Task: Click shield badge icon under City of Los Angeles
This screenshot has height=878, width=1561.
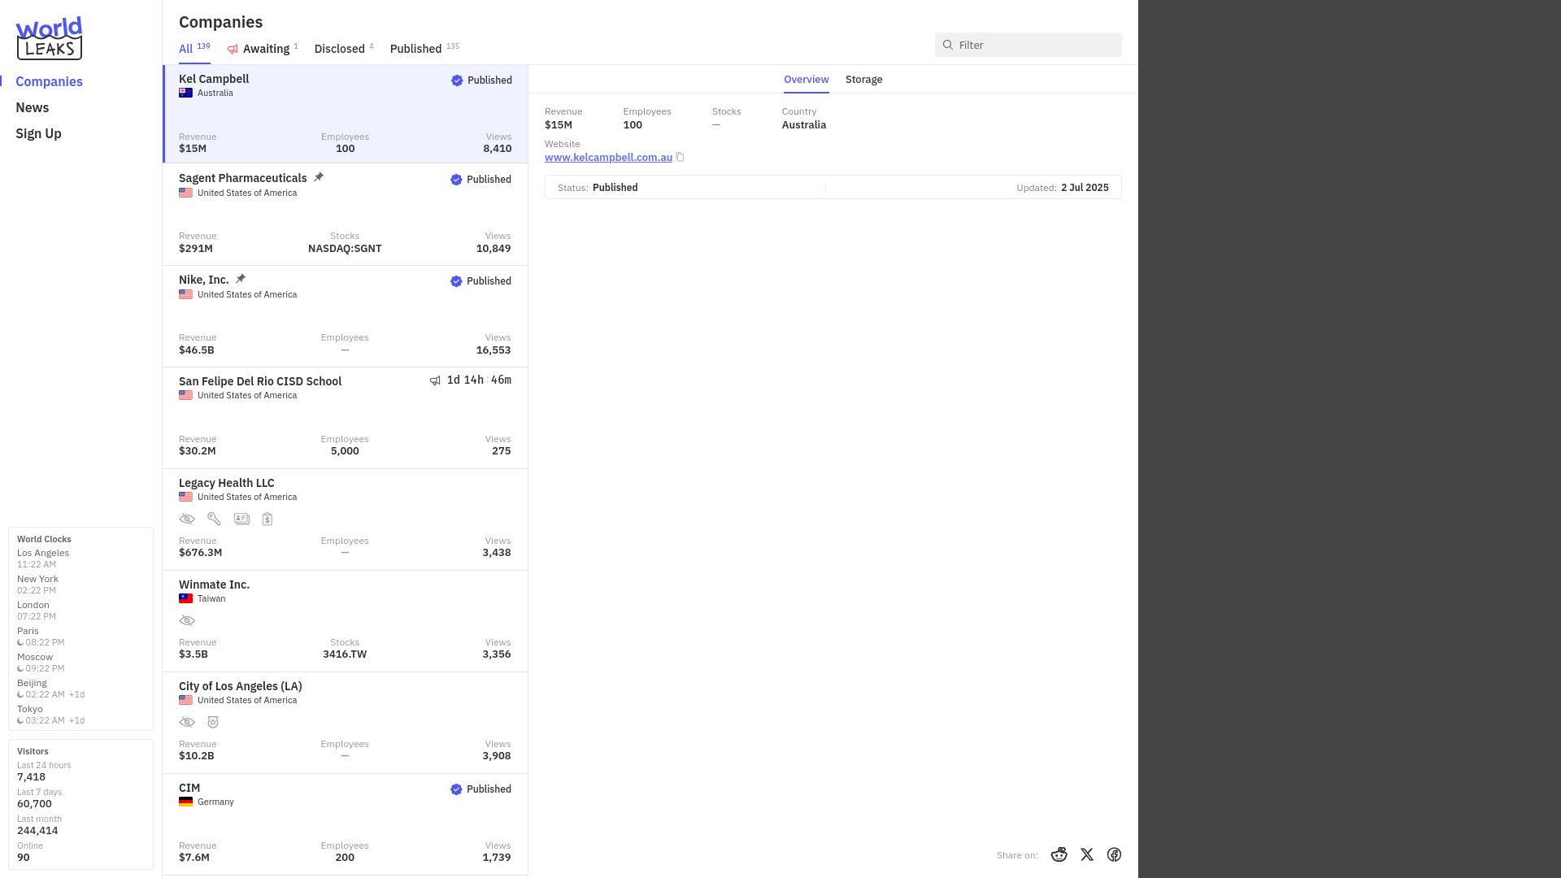Action: tap(213, 722)
